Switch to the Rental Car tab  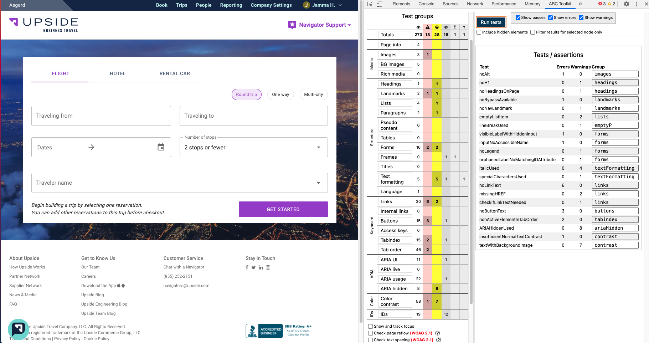pyautogui.click(x=175, y=73)
